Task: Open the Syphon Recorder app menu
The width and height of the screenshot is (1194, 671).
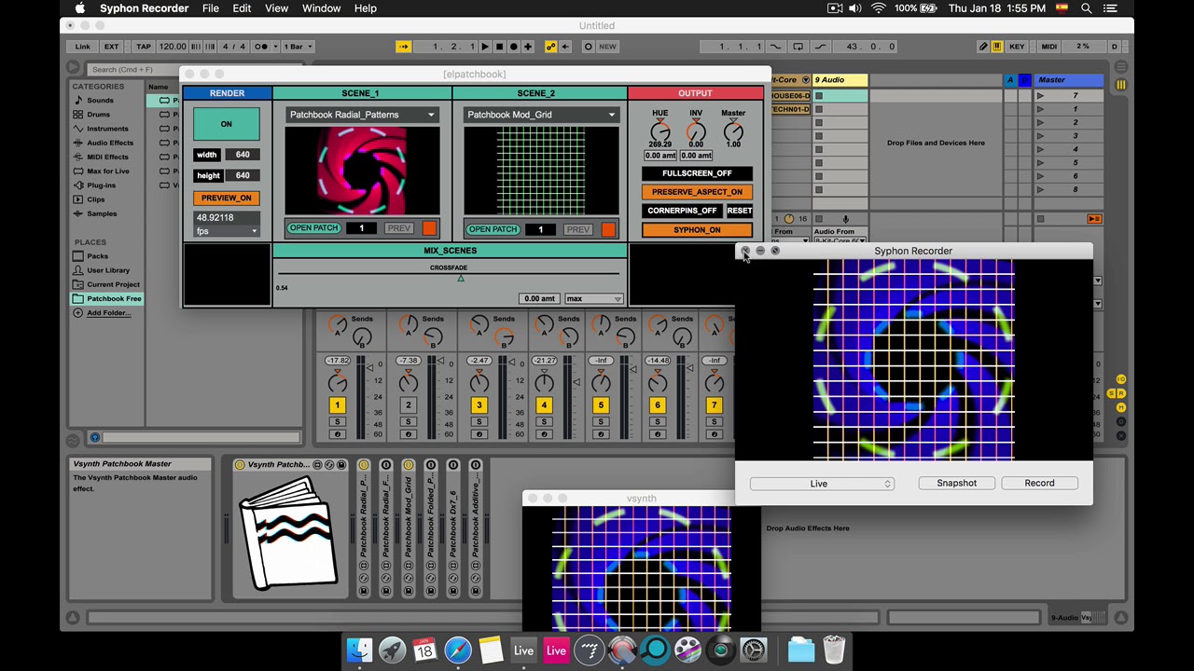Action: click(x=144, y=8)
